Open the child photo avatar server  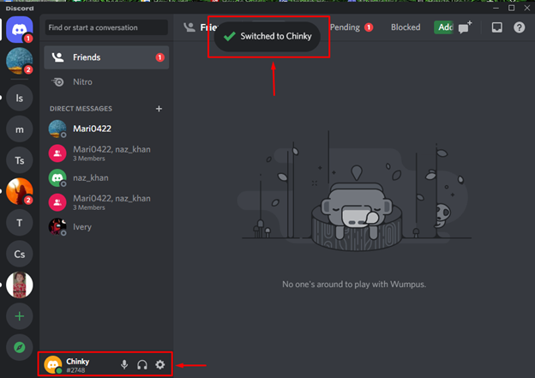point(20,285)
